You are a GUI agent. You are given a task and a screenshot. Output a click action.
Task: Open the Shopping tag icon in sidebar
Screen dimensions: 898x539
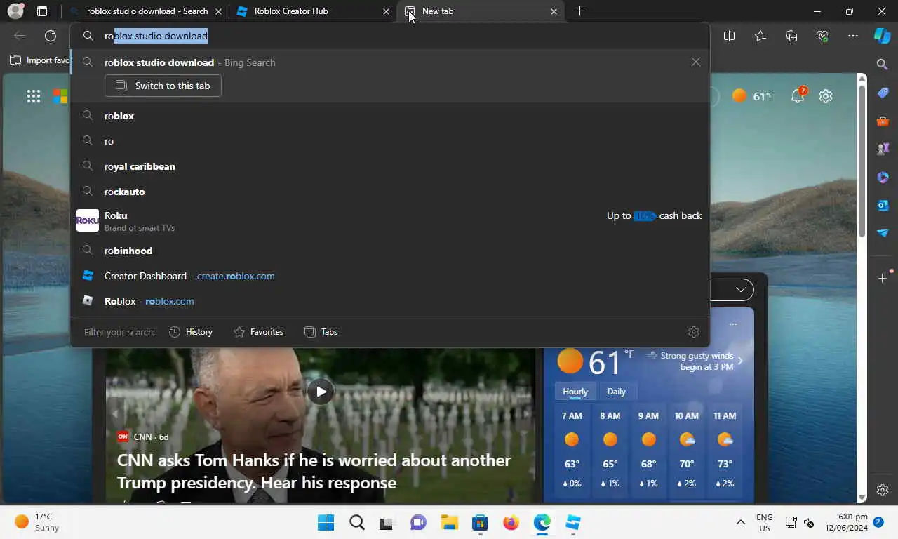883,93
